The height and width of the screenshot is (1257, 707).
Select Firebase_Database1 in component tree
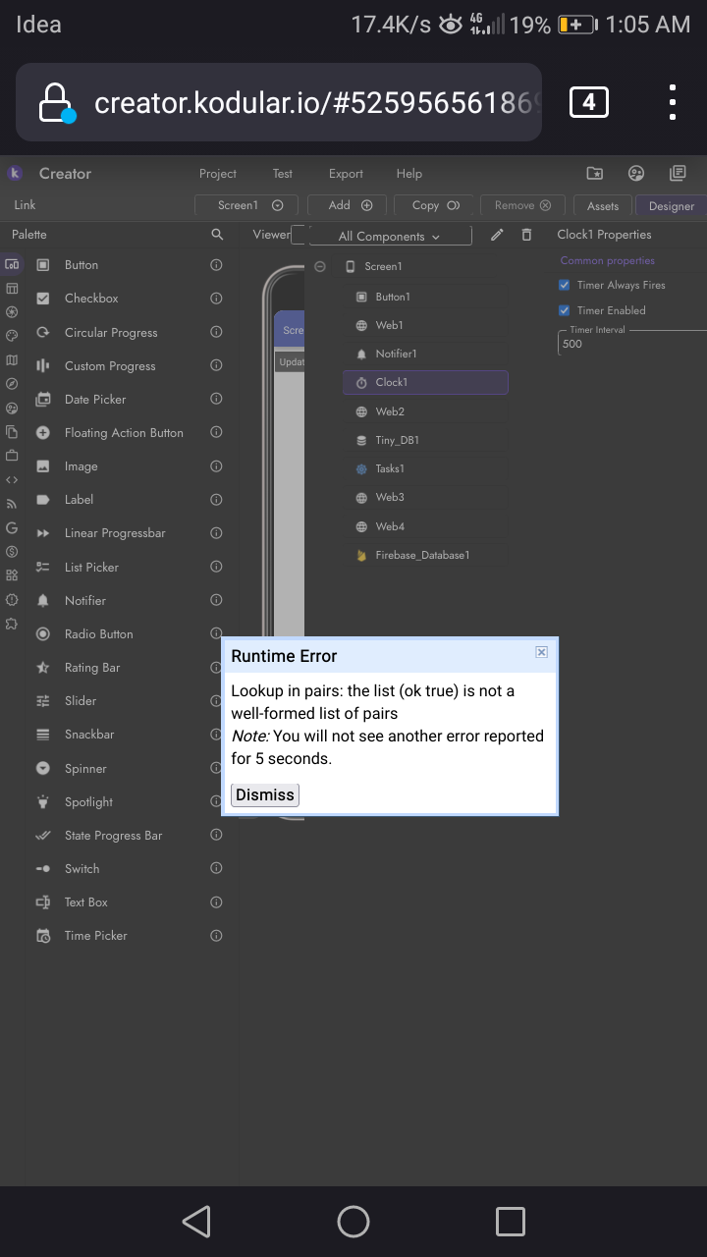422,555
